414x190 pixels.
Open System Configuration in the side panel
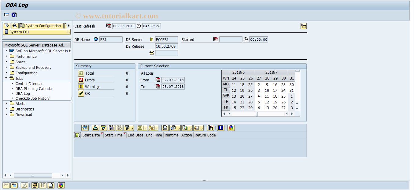click(x=41, y=26)
